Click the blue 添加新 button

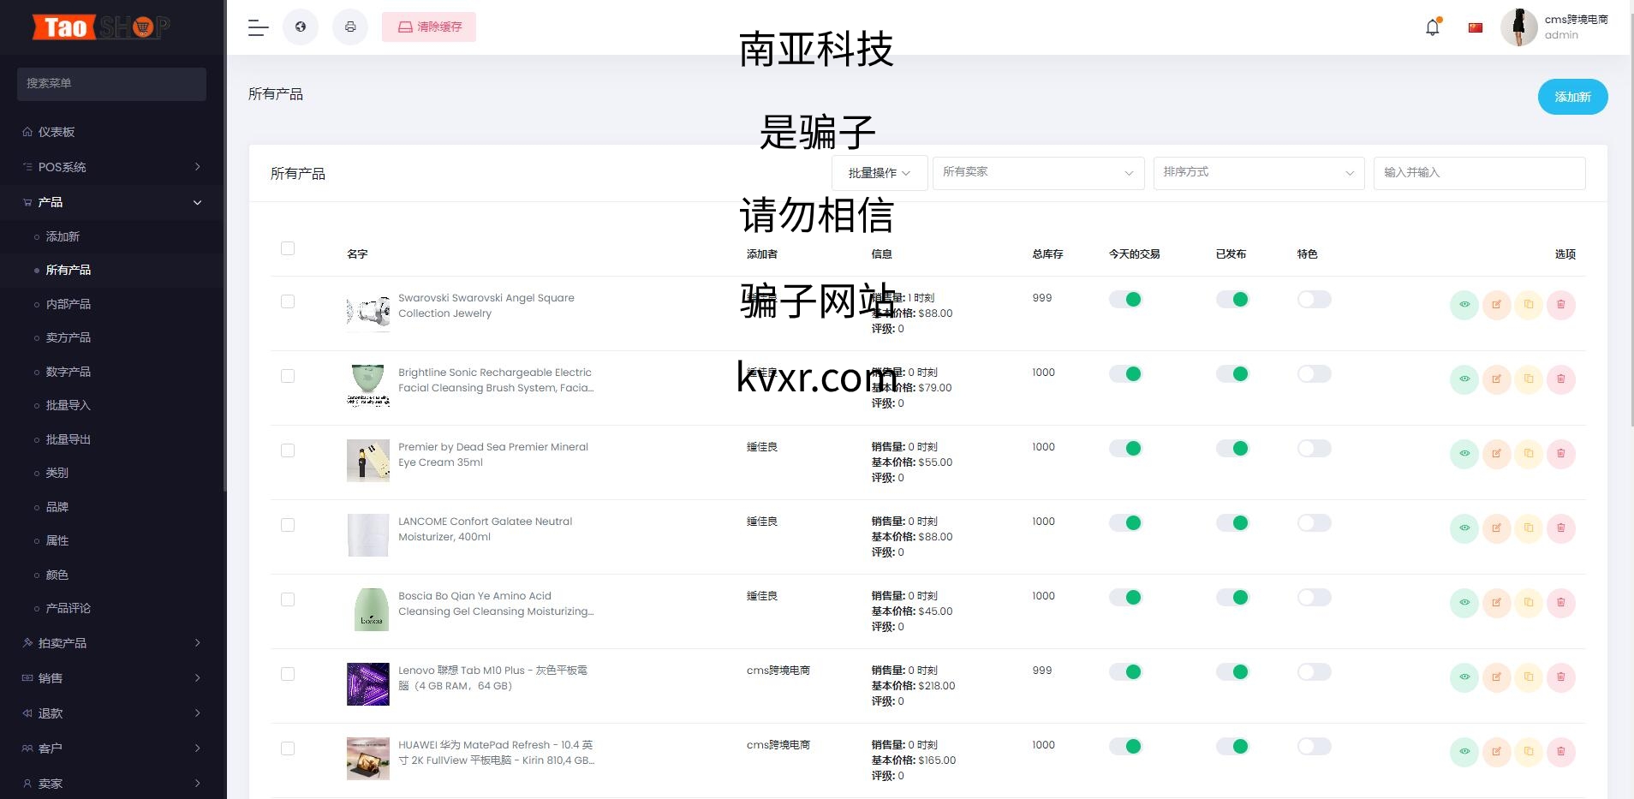pyautogui.click(x=1572, y=97)
